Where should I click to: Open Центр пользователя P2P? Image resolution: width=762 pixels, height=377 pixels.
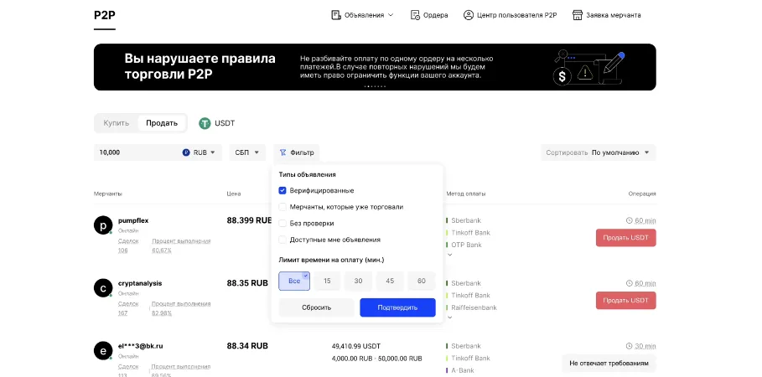click(x=511, y=15)
